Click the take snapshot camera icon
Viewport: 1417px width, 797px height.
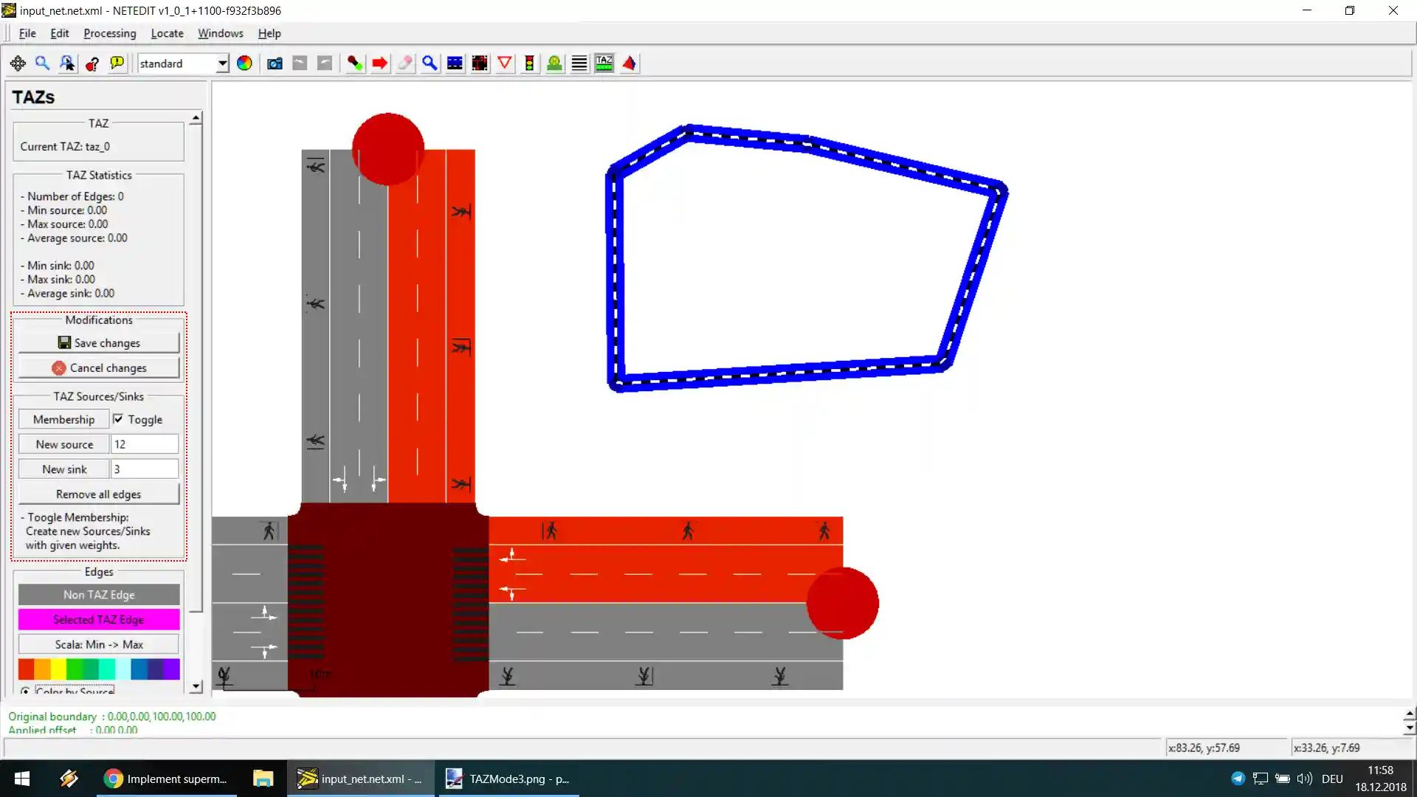coord(275,63)
